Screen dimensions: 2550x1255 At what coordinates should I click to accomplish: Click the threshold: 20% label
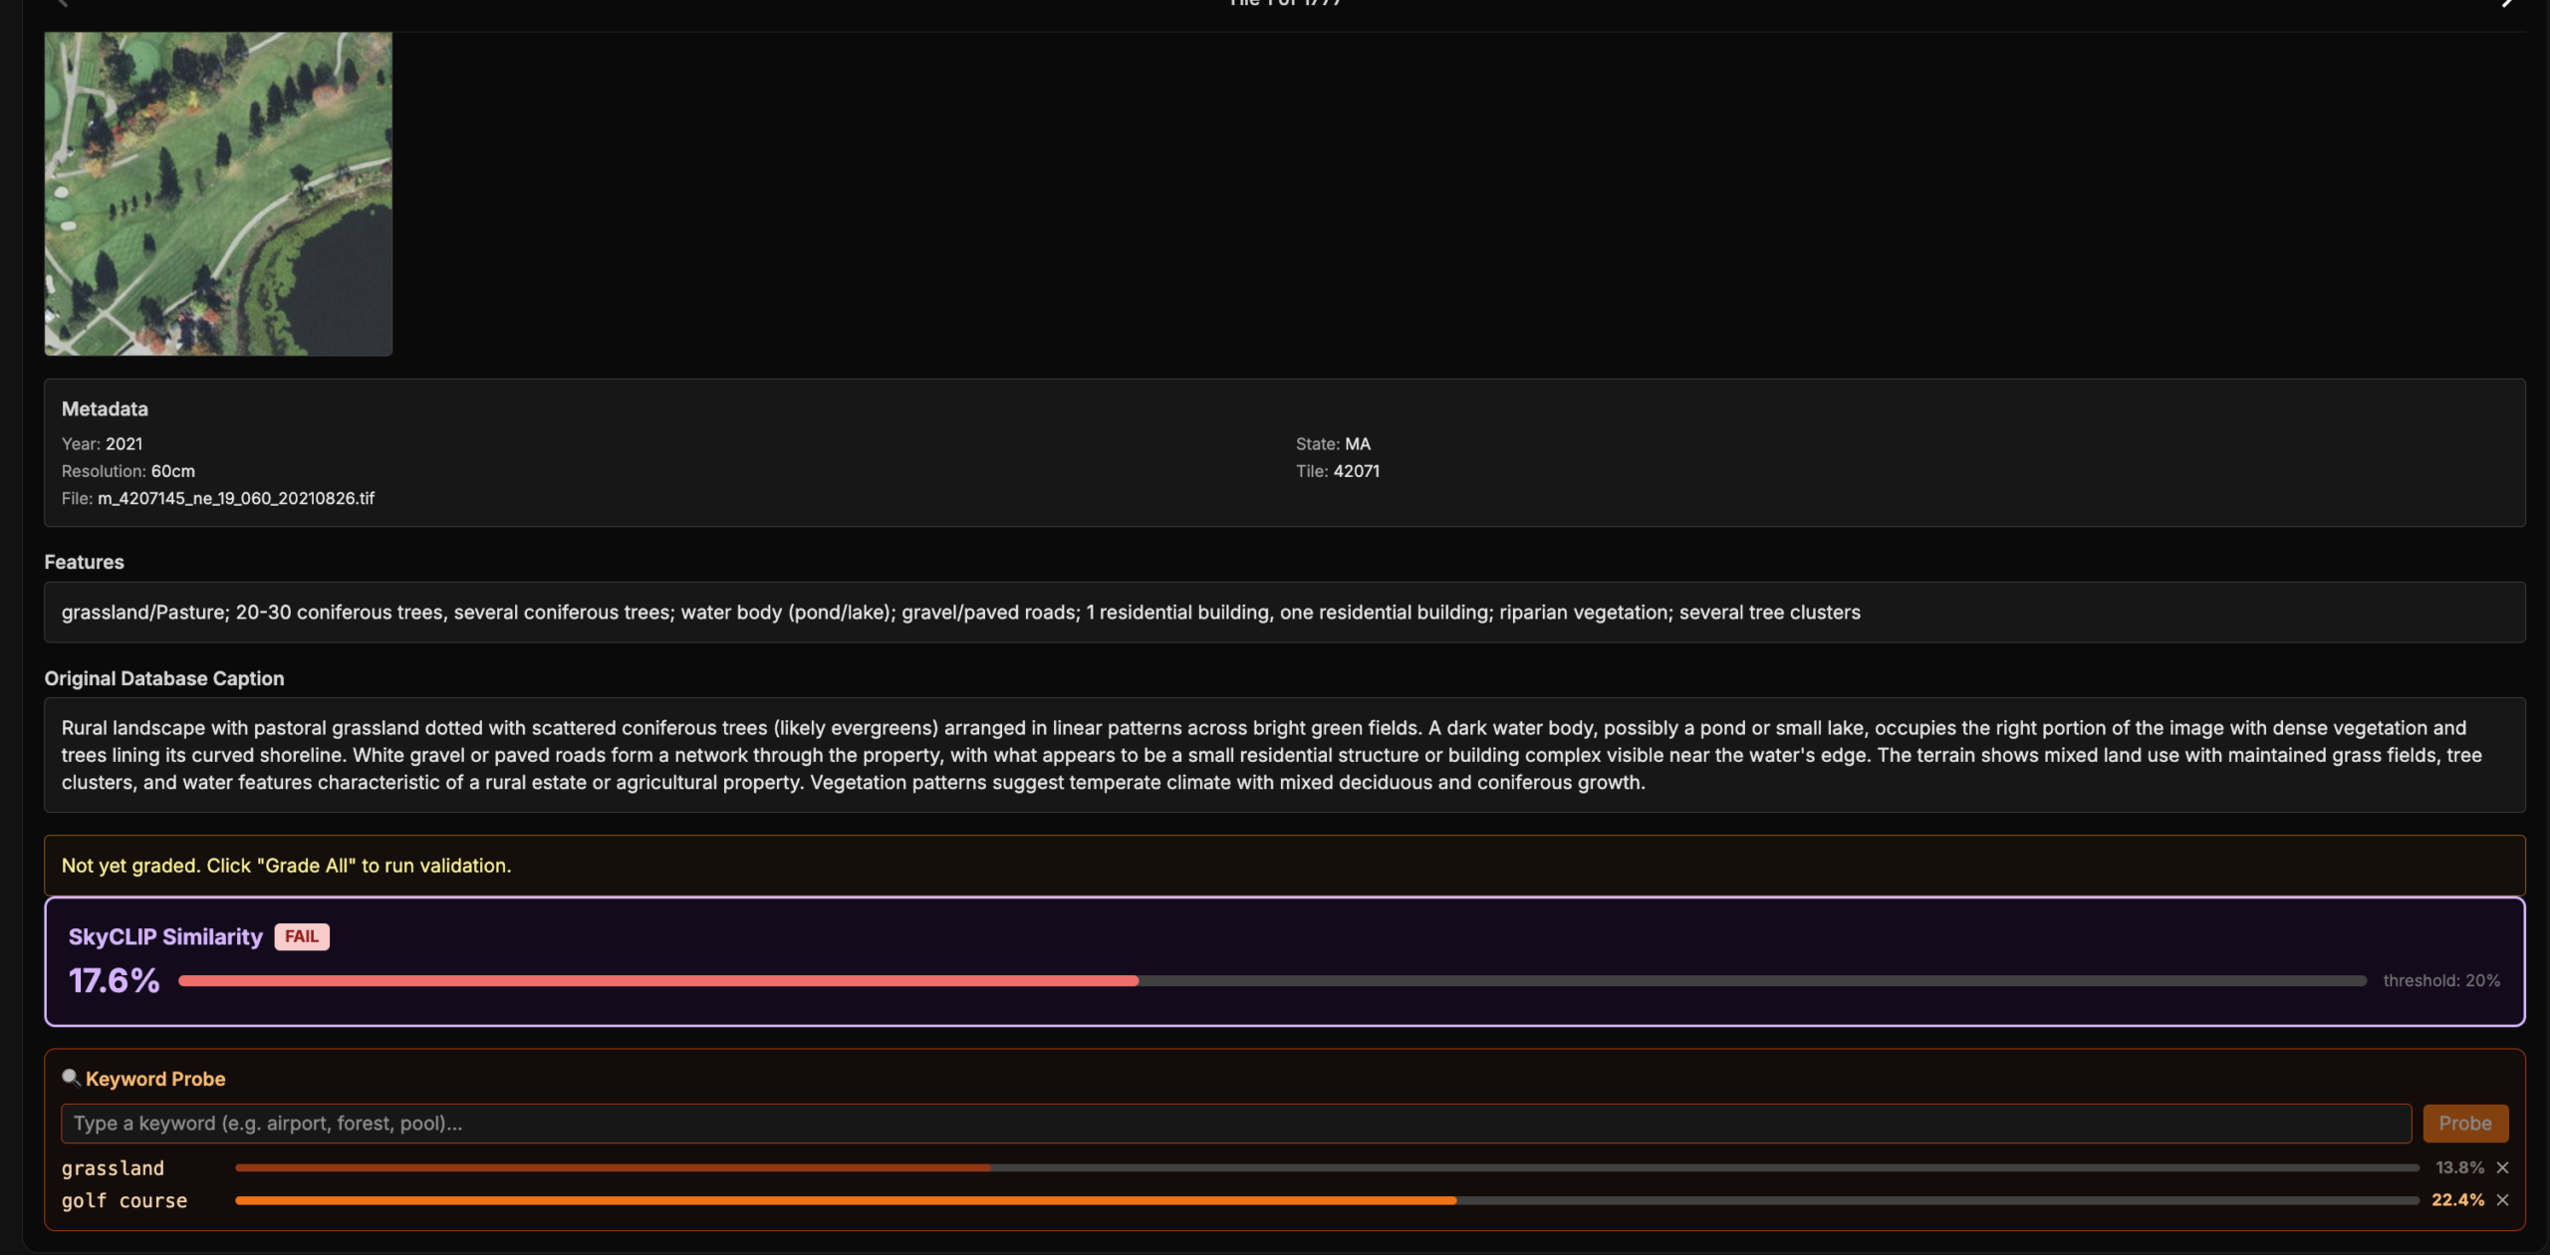click(2440, 981)
